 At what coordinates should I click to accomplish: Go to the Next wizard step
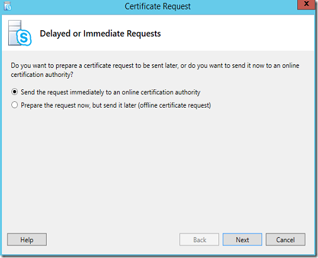click(242, 240)
